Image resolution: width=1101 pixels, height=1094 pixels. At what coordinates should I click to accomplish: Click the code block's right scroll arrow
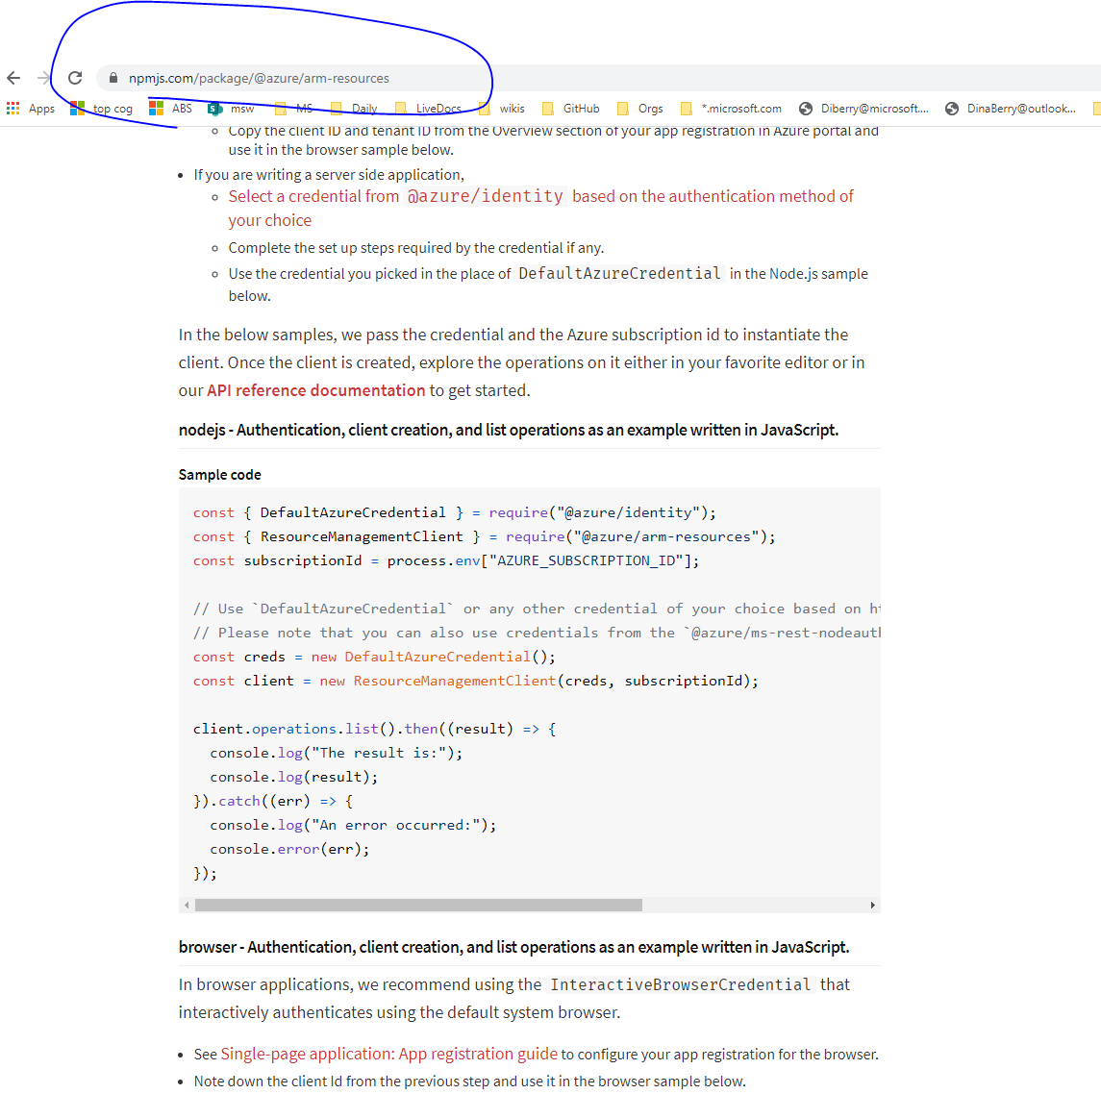pyautogui.click(x=873, y=906)
